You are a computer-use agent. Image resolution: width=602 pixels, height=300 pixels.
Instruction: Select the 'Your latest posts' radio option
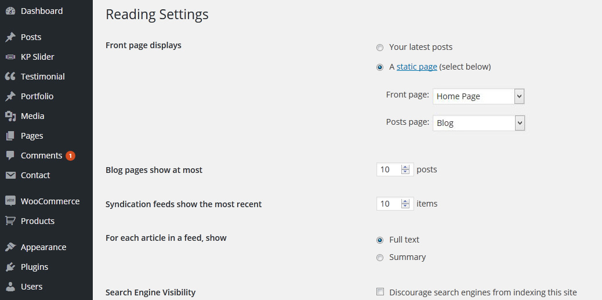(x=380, y=48)
